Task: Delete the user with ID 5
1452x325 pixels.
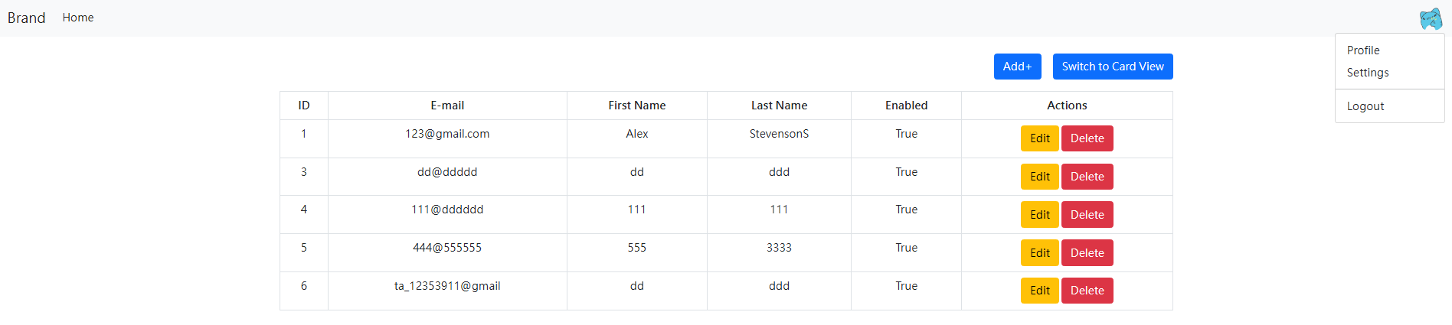Action: click(1087, 253)
